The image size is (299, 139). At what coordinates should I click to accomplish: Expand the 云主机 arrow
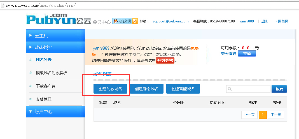click(30, 35)
